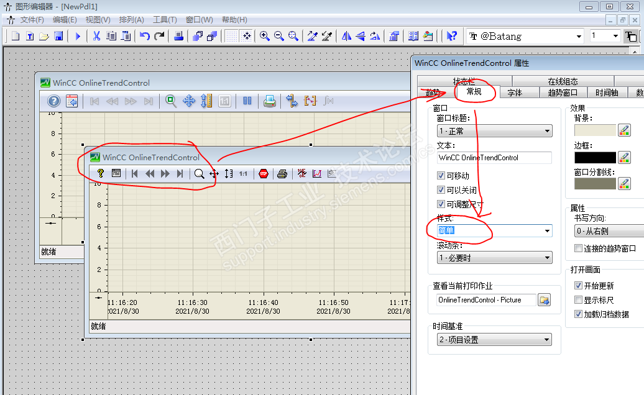The height and width of the screenshot is (395, 644).
Task: Click the 背景 beige color swatch
Action: (595, 130)
